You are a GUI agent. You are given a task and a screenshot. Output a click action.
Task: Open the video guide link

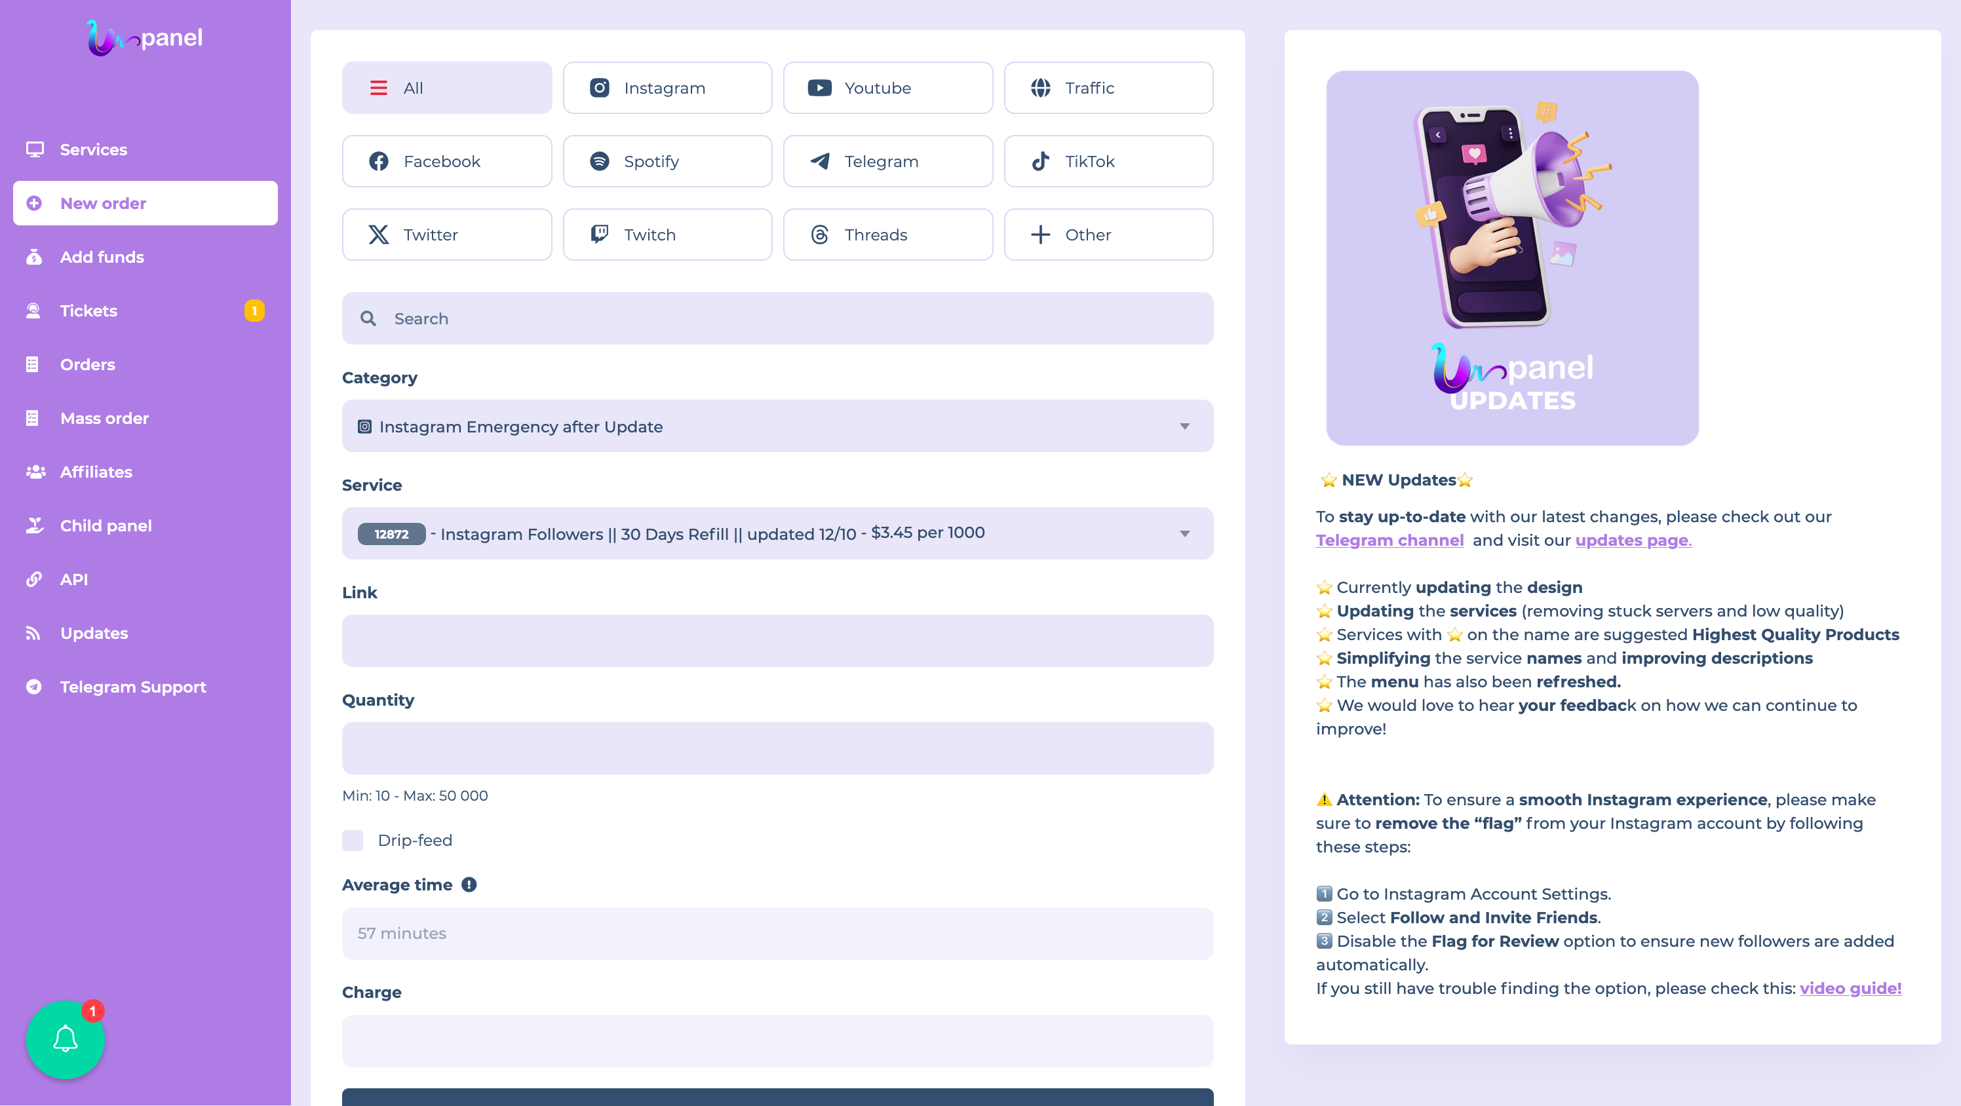click(x=1850, y=988)
